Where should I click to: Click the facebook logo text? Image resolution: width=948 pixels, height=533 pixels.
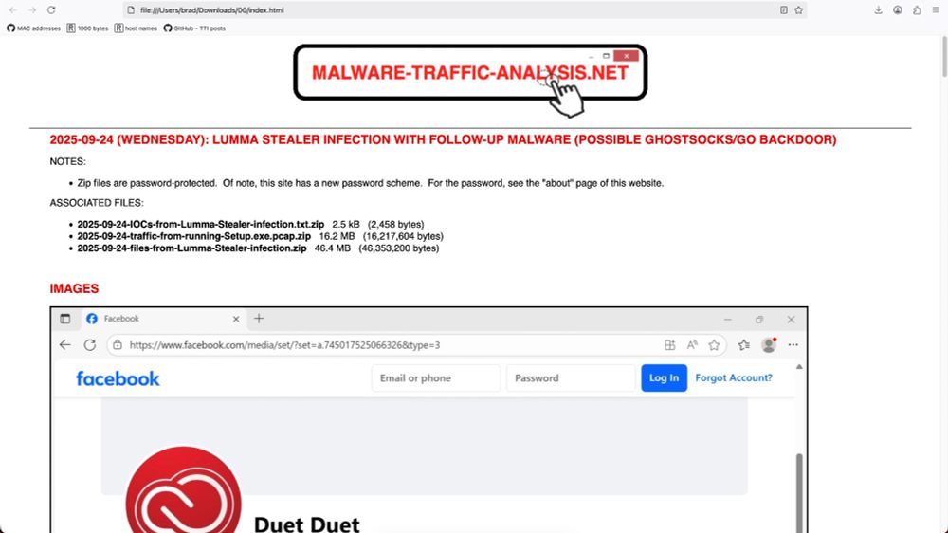pos(118,378)
